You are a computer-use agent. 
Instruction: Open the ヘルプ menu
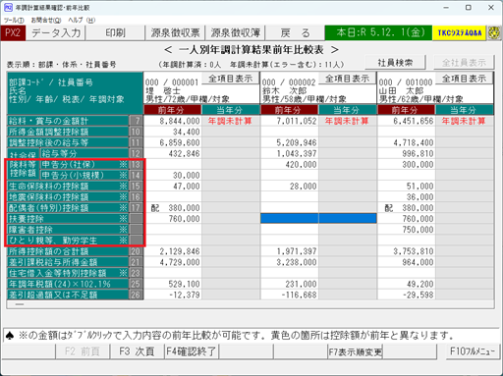pos(82,21)
